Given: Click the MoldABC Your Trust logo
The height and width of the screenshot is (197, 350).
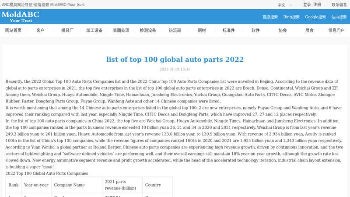Looking at the screenshot, I should pos(21,17).
